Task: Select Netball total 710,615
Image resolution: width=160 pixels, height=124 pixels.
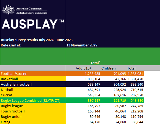Action: [x=137, y=90]
